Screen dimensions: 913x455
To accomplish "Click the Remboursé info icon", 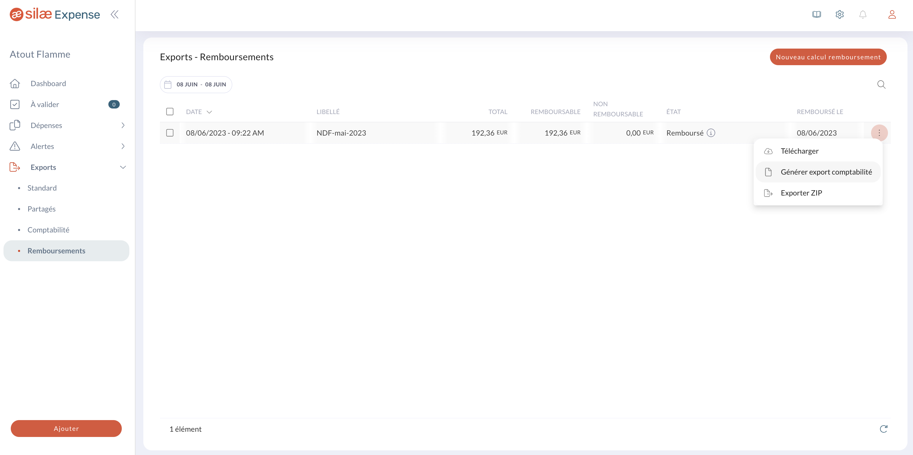I will [x=711, y=133].
